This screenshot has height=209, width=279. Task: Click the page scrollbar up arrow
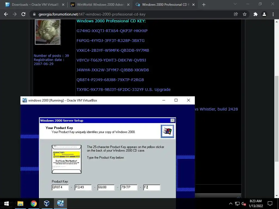click(x=277, y=22)
